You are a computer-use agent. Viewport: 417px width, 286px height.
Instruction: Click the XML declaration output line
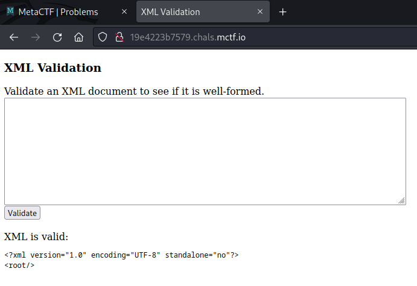click(121, 255)
